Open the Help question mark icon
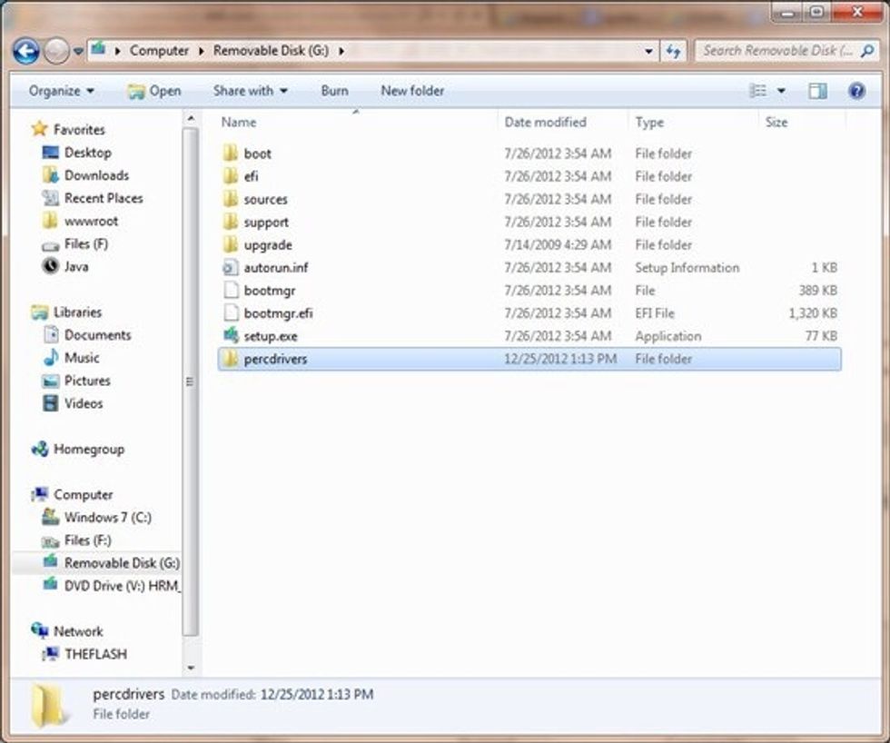This screenshot has width=890, height=743. pos(855,91)
